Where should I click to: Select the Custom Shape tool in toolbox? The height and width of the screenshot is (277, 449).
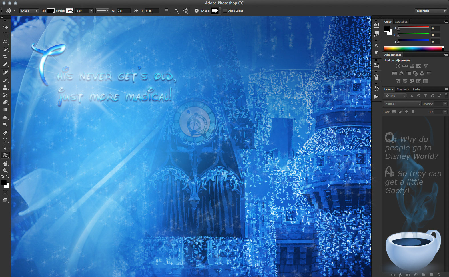5,155
